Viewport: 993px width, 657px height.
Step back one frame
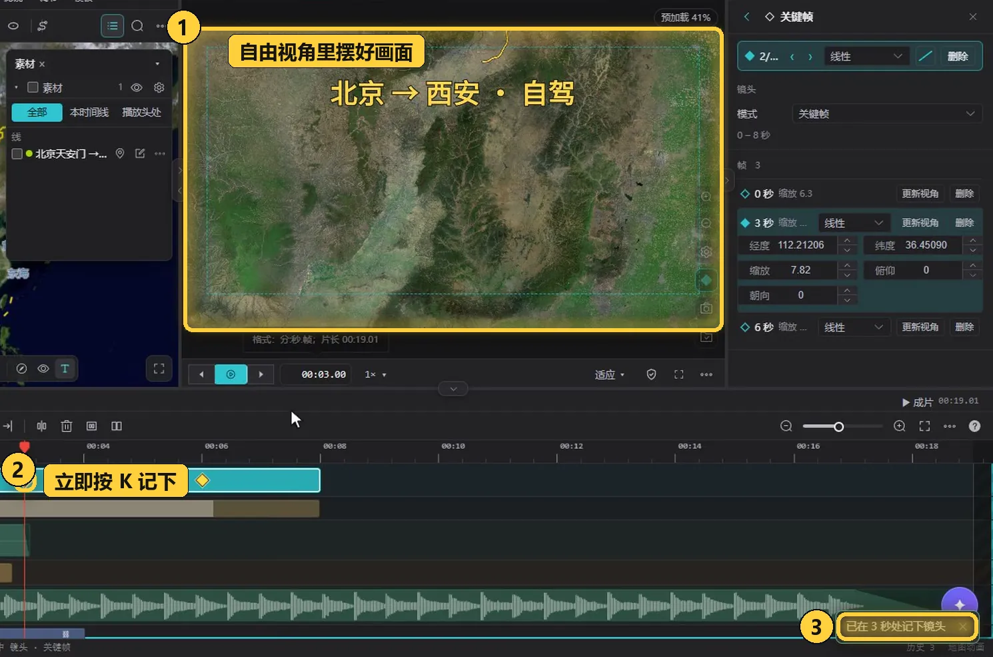pos(201,374)
